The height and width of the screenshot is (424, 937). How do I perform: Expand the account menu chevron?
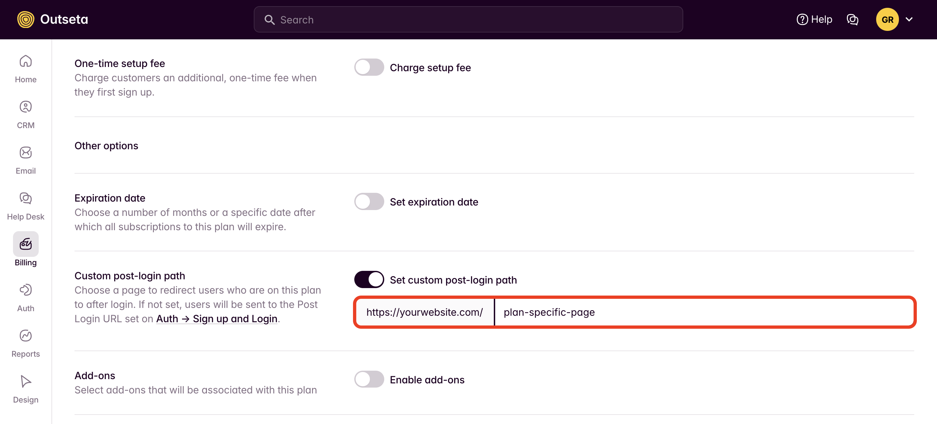pos(909,20)
